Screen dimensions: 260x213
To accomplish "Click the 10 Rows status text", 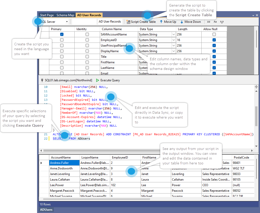I will click(x=45, y=204).
